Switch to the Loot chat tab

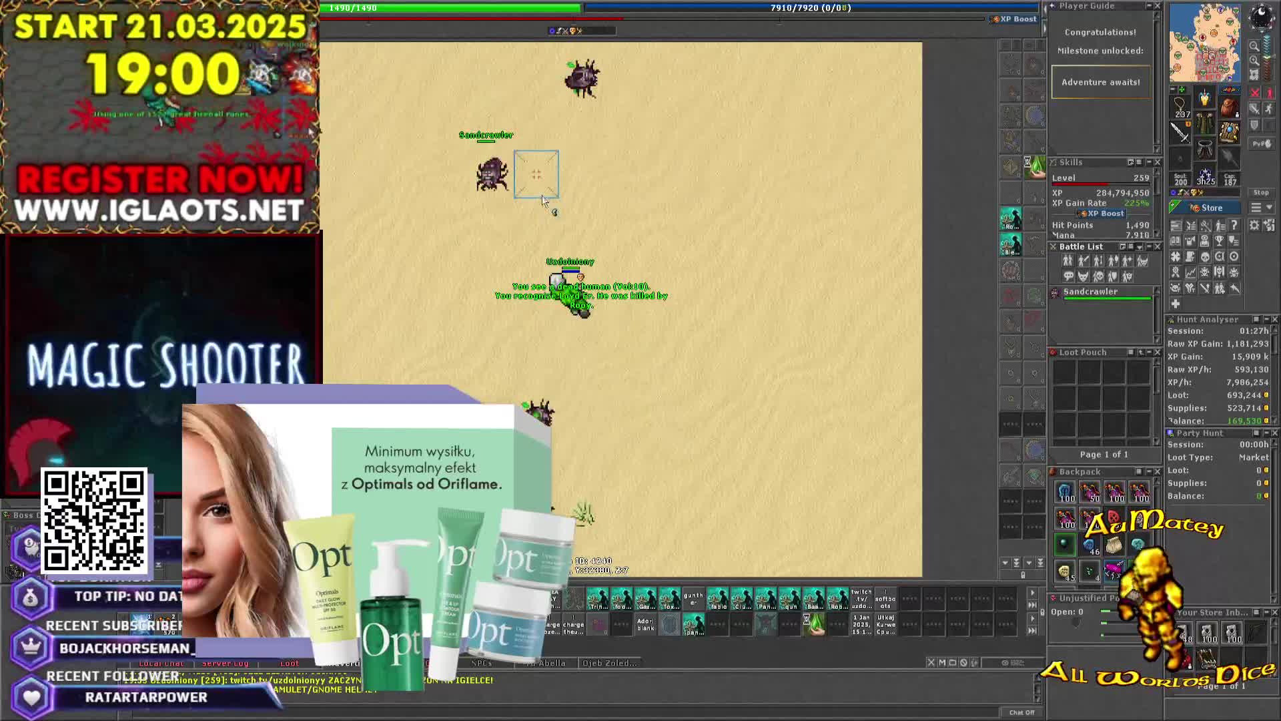(289, 663)
